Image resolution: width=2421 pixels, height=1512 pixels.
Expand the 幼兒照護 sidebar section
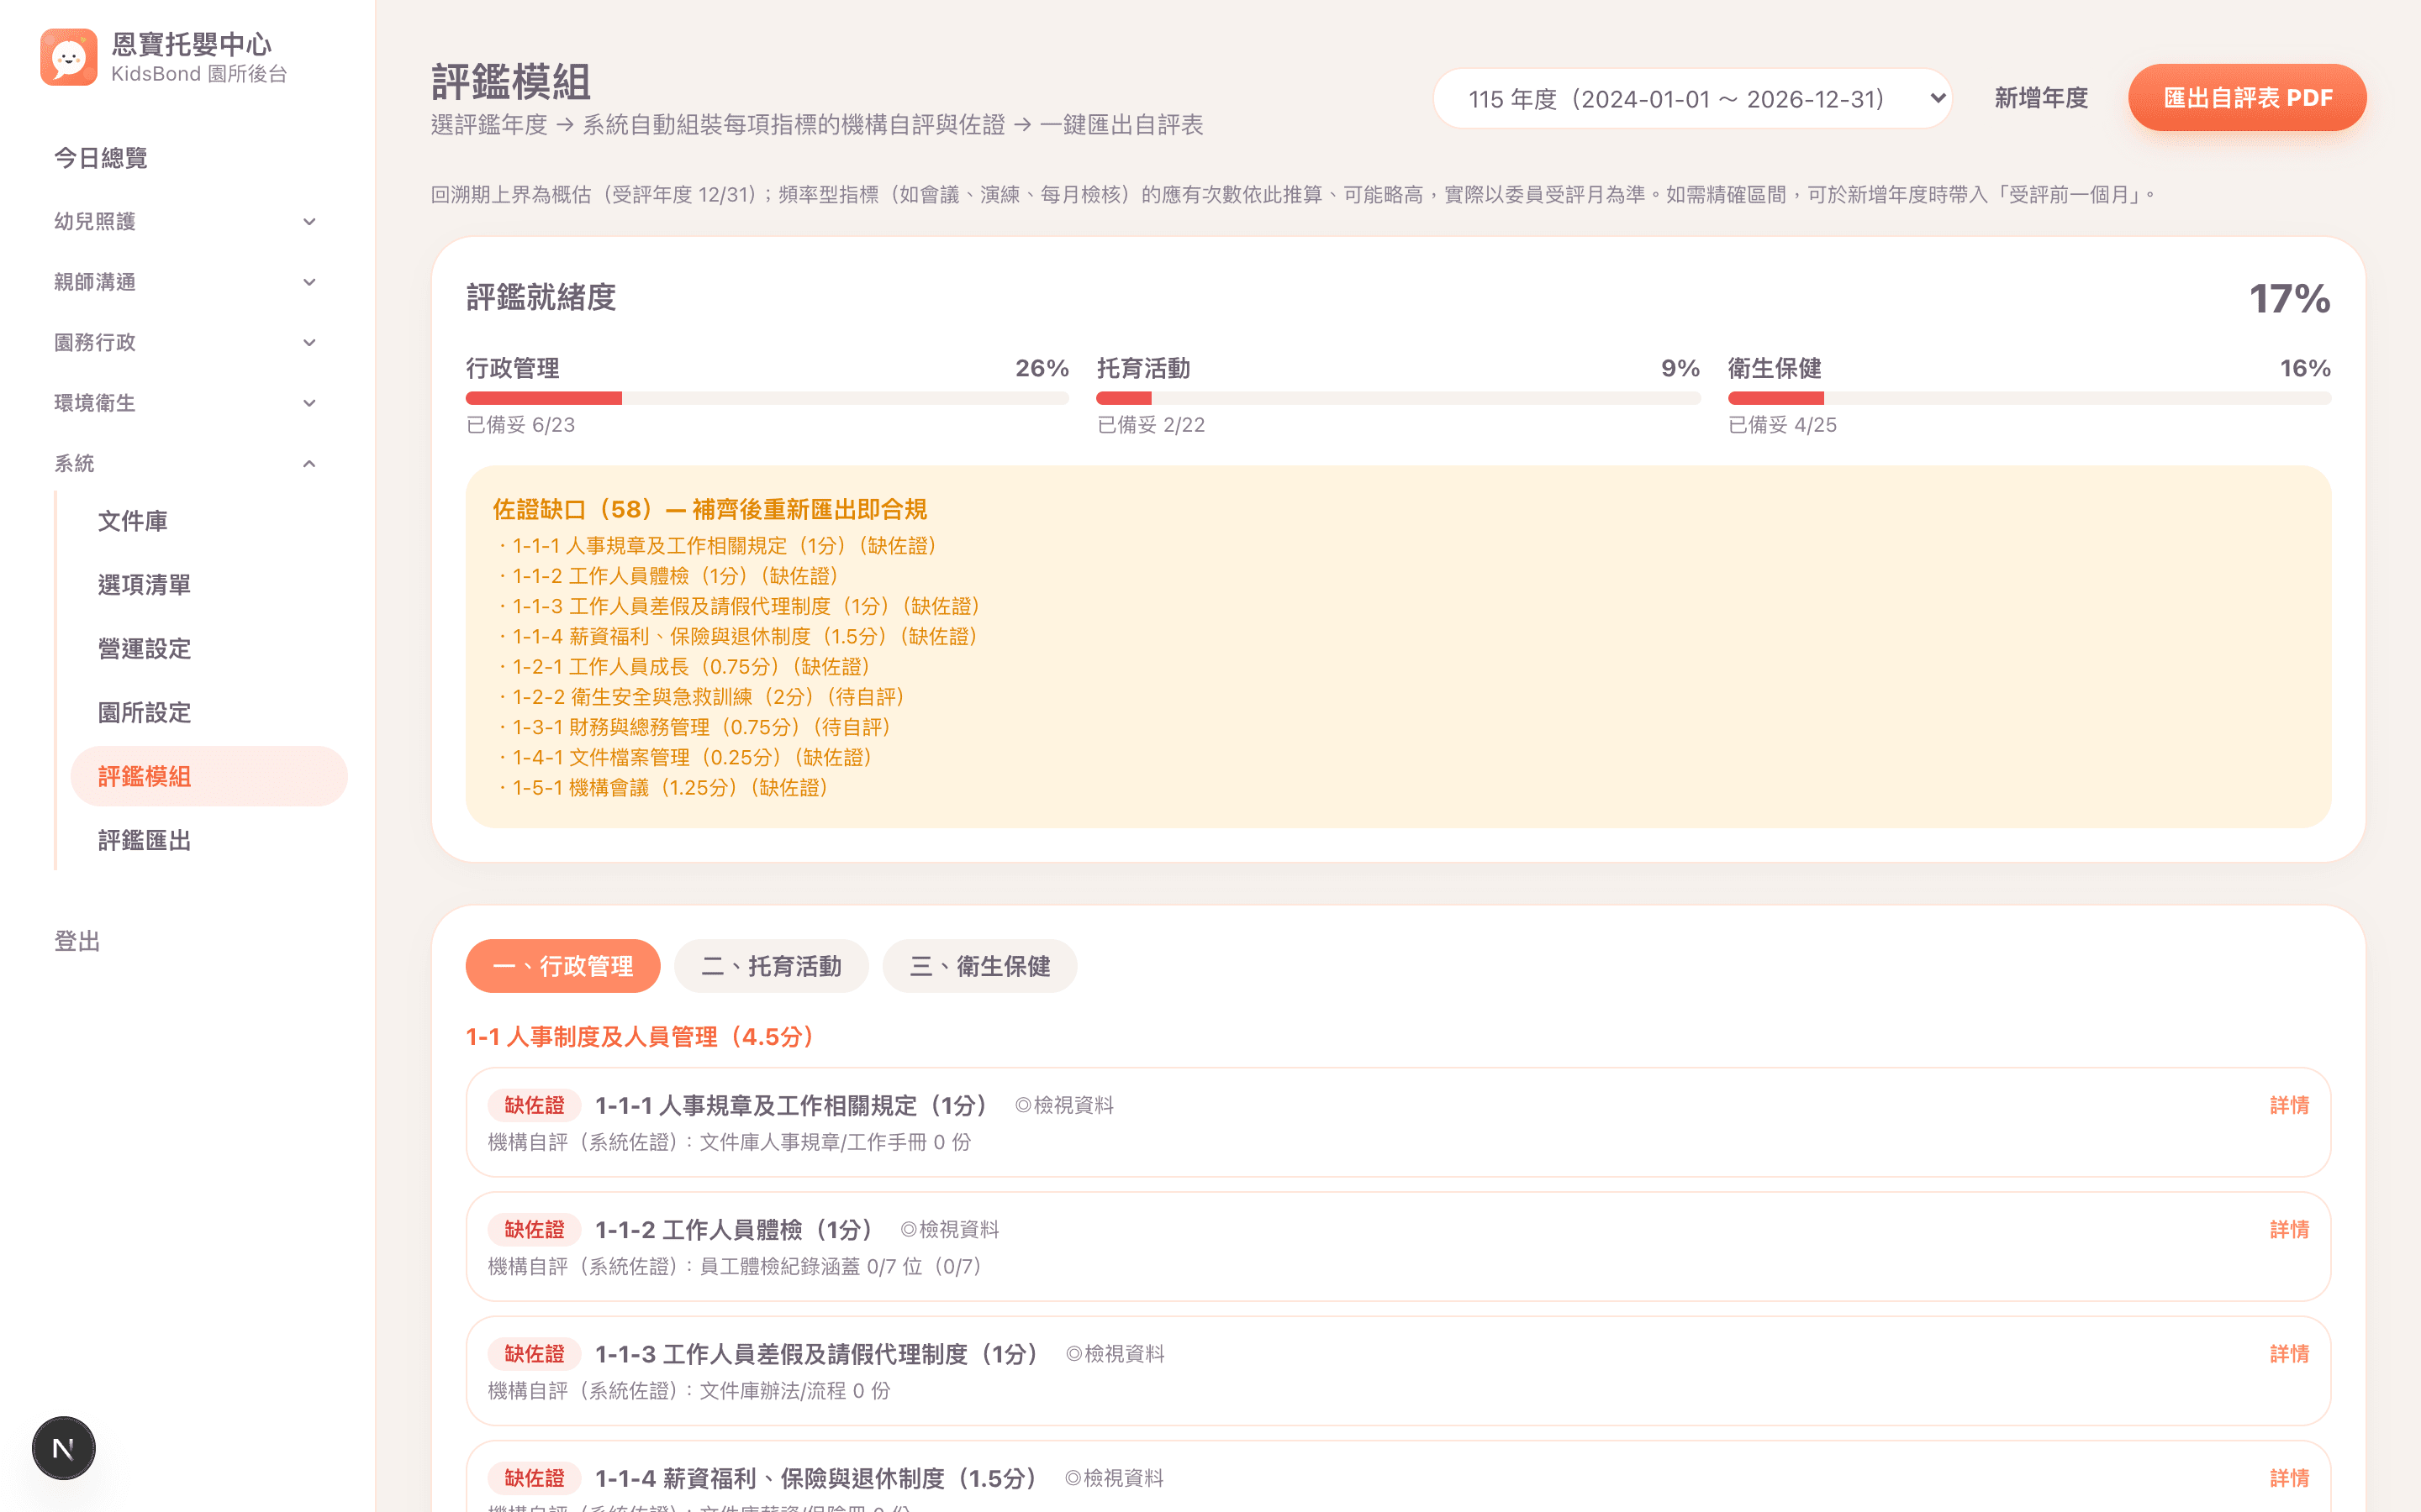point(186,221)
